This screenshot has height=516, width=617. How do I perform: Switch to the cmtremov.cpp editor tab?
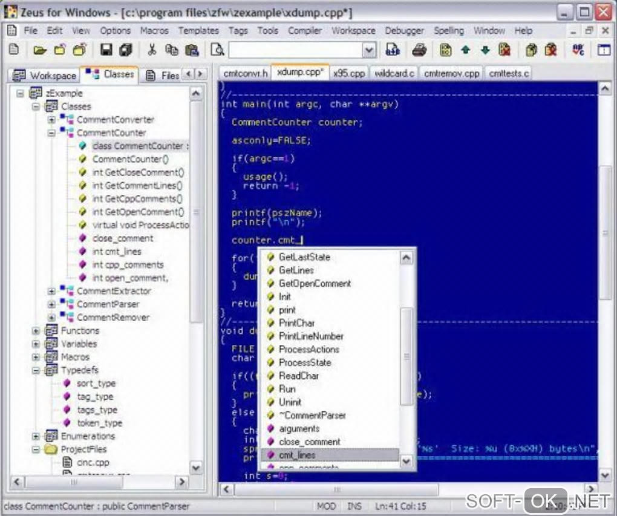tap(451, 74)
